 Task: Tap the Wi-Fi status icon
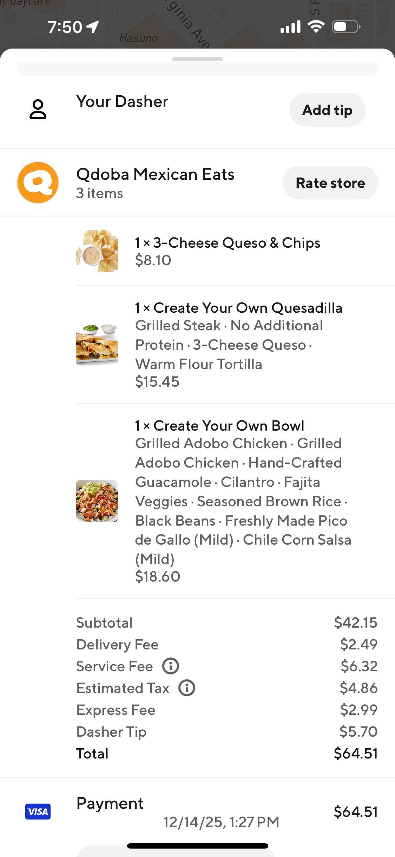pyautogui.click(x=316, y=27)
